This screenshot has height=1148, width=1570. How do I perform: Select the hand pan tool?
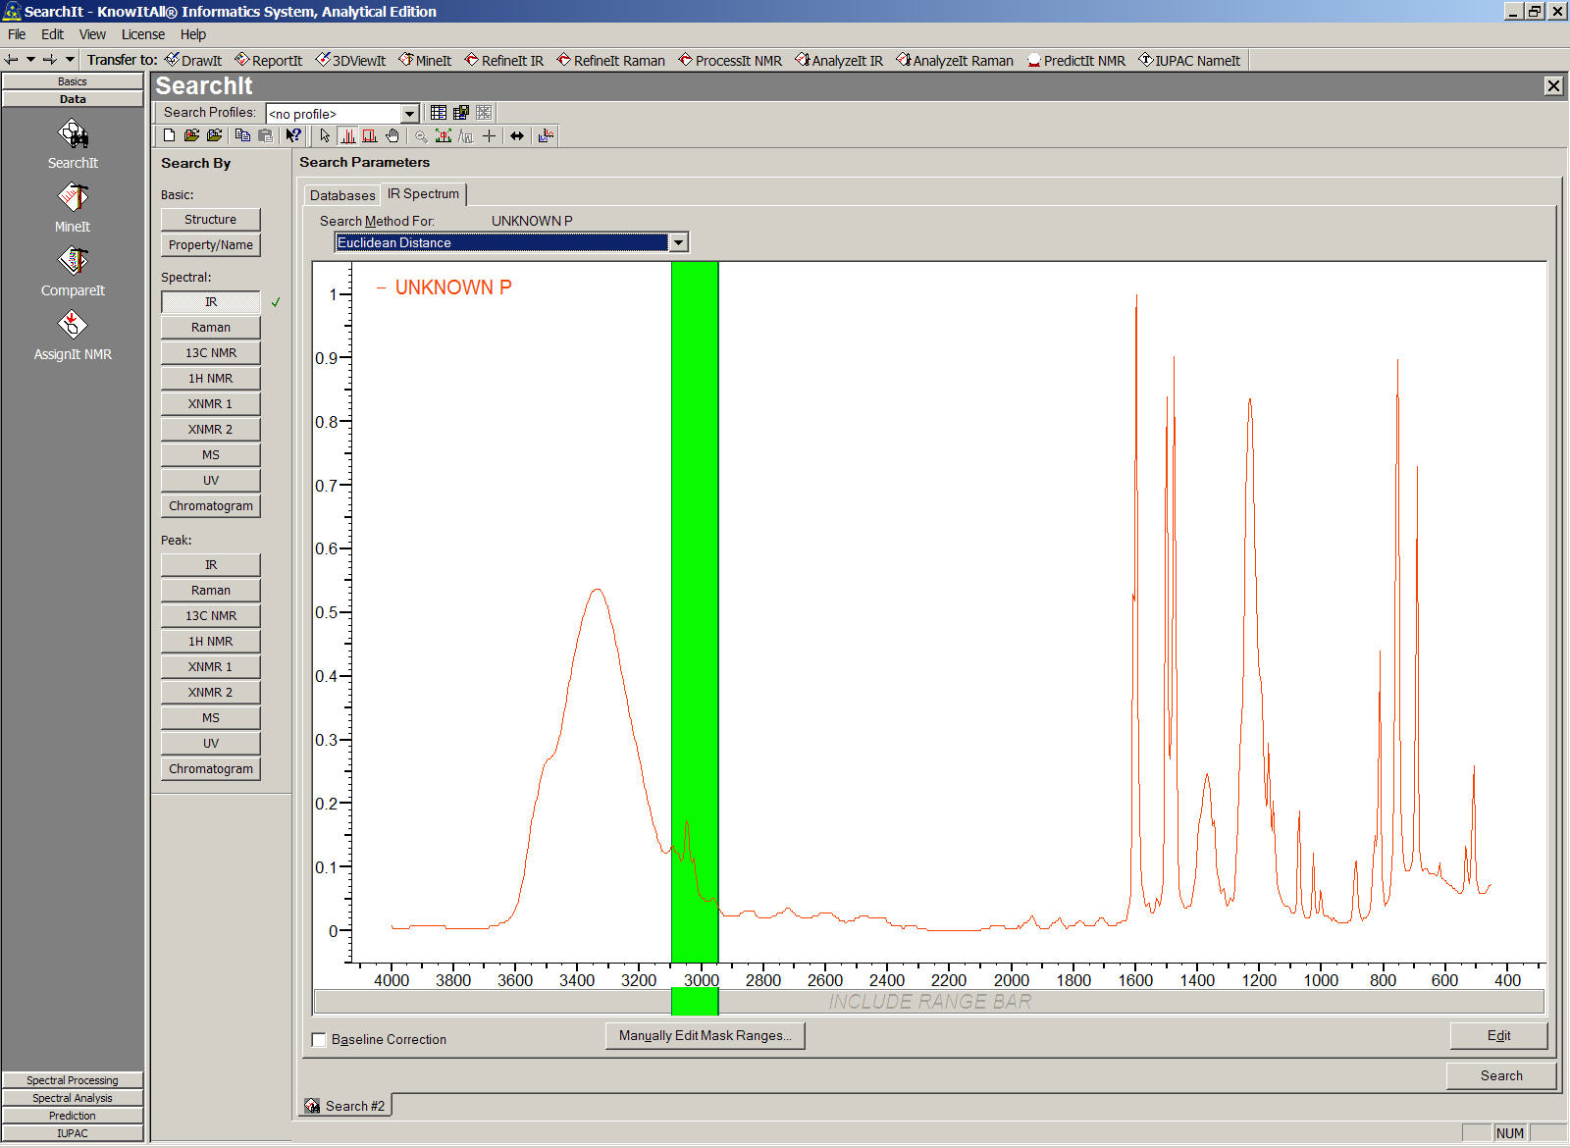tap(392, 135)
